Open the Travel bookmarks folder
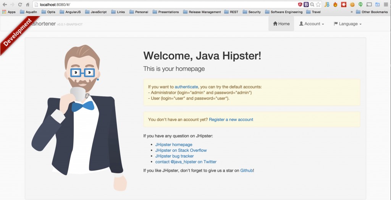Screen dimensions: 391x200 click(x=313, y=12)
